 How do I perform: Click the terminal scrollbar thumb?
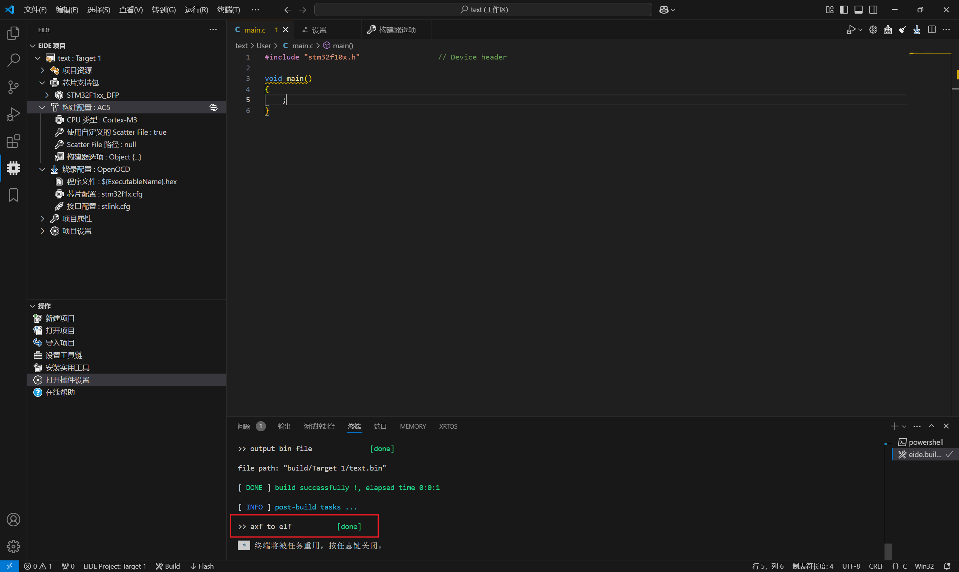(888, 551)
